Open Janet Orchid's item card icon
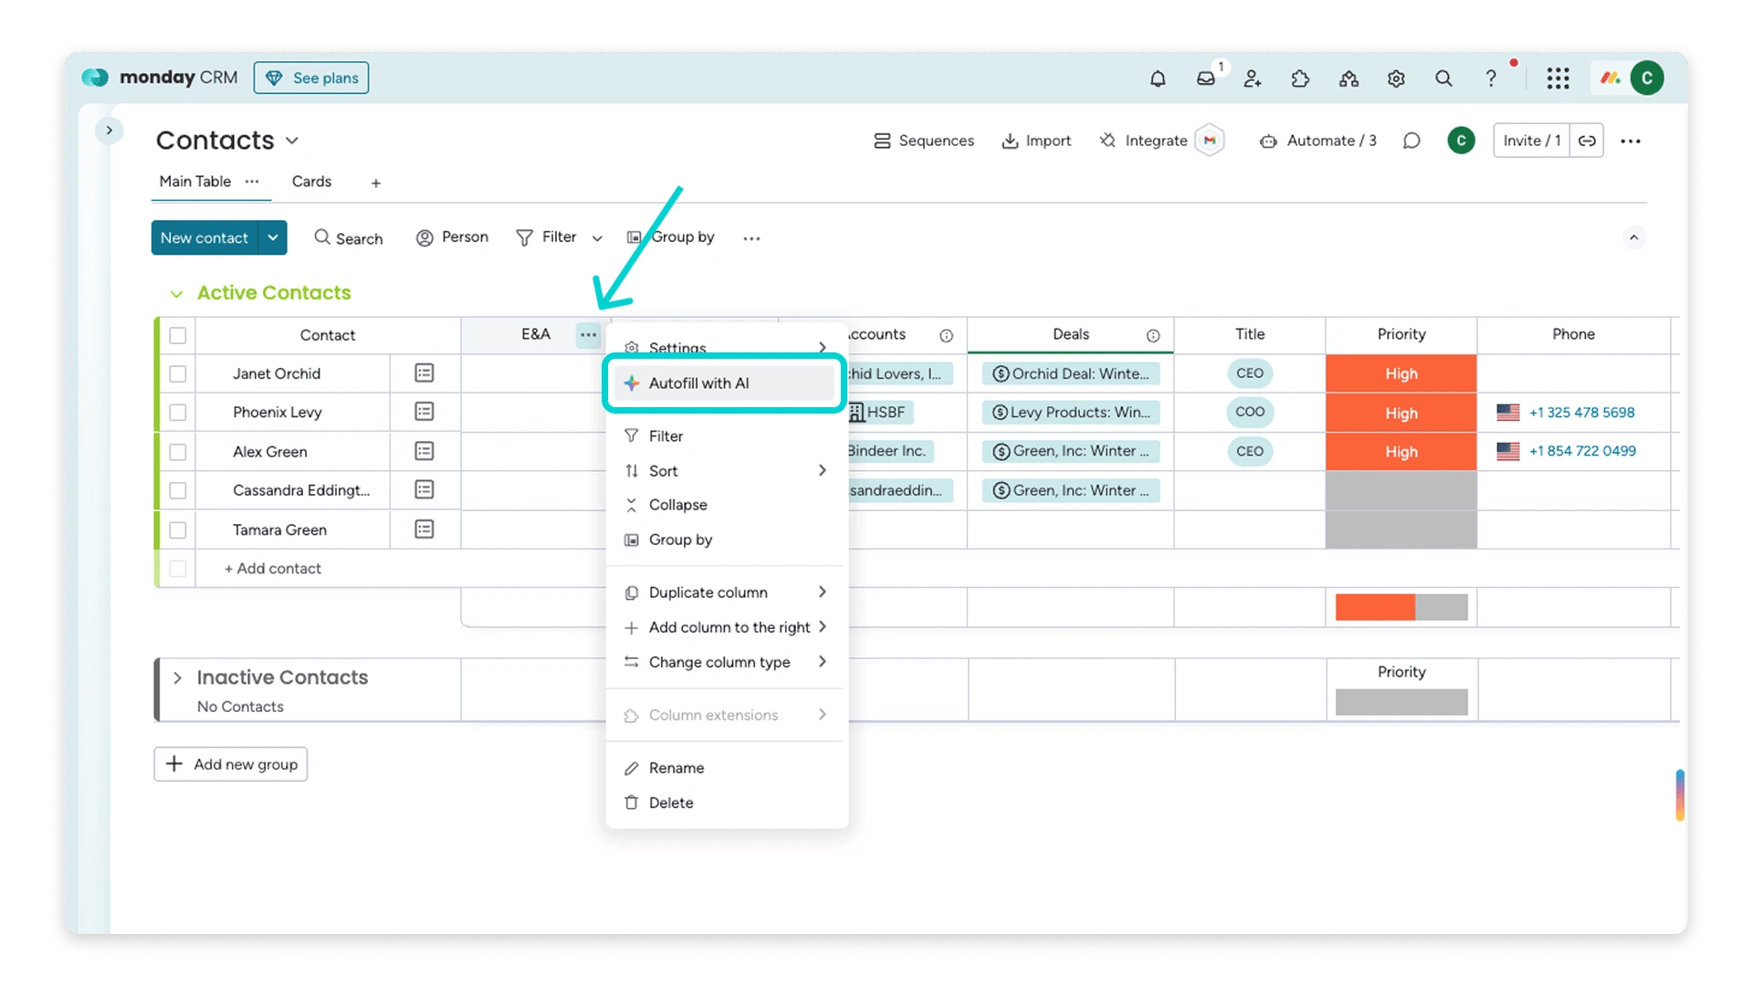1753x986 pixels. point(424,373)
